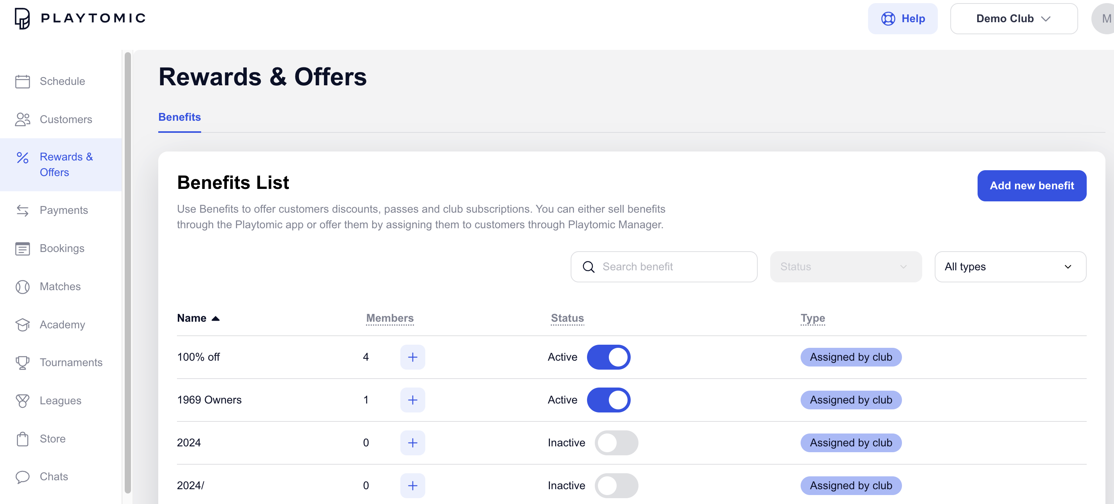Click the Payments arrows icon

tap(23, 210)
